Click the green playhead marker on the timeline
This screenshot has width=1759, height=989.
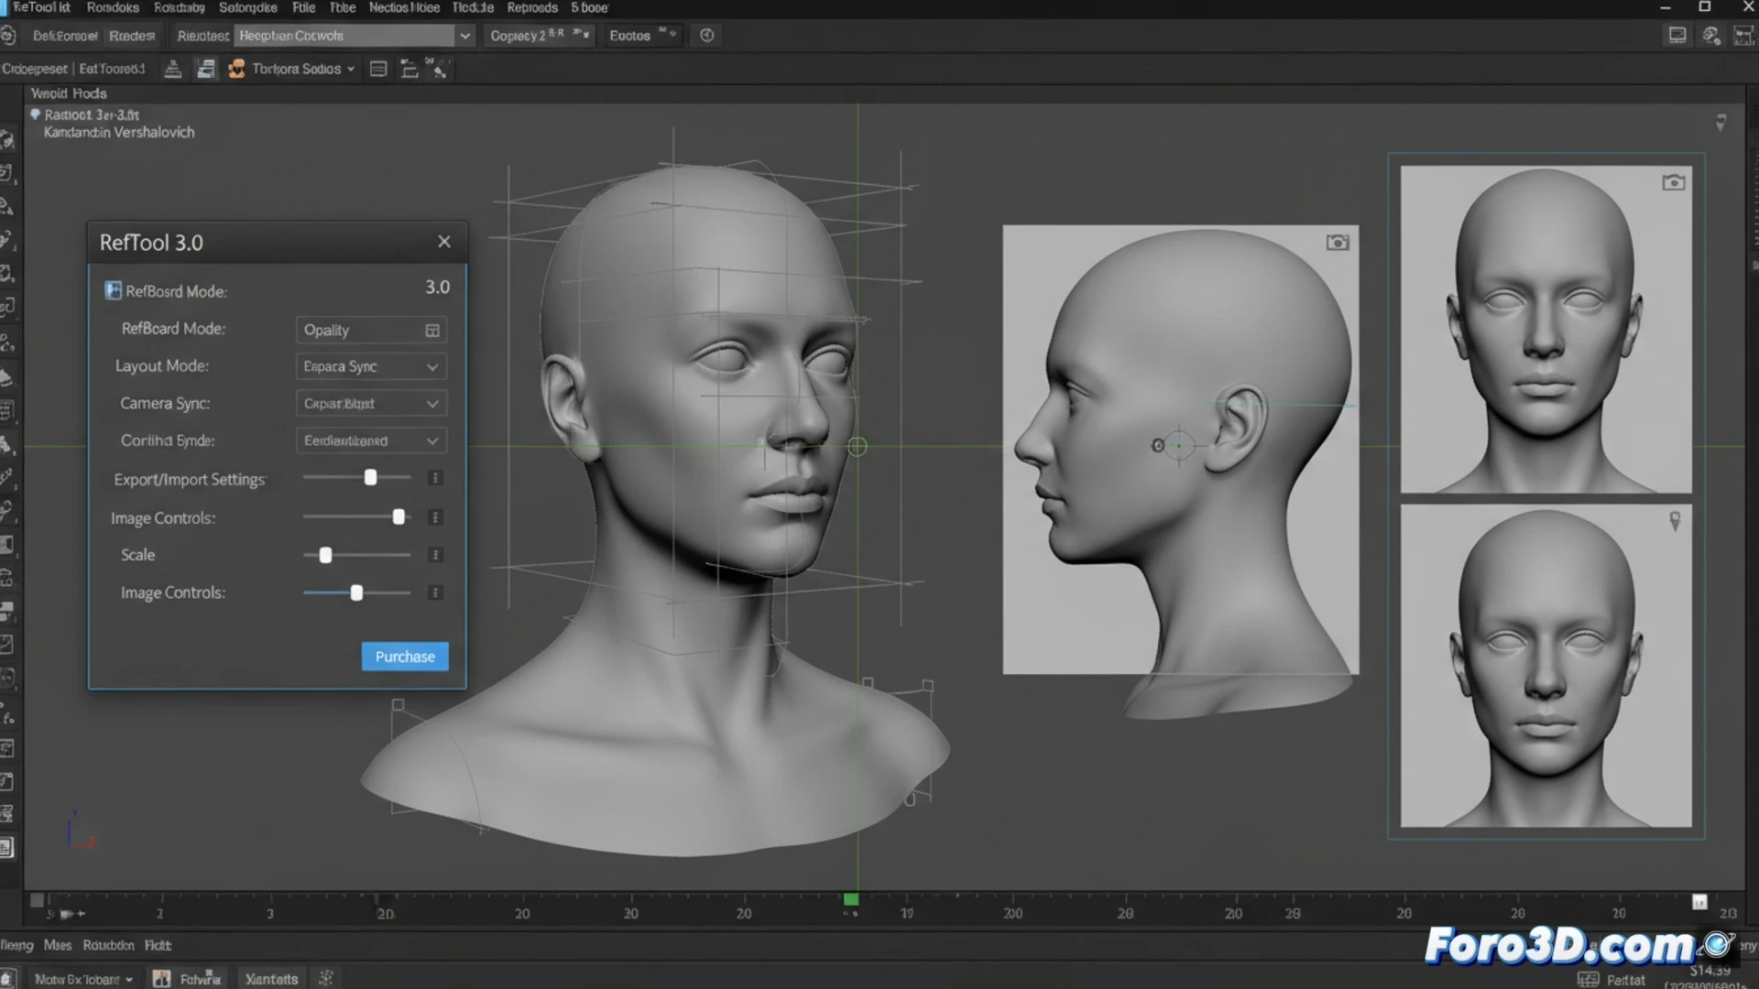click(851, 900)
